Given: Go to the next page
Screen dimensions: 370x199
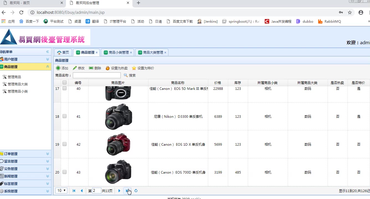Looking at the screenshot, I should click(119, 191).
